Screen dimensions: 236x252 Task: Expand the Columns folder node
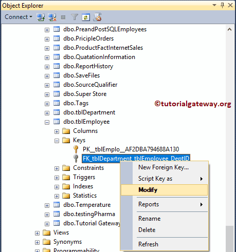tap(57, 131)
